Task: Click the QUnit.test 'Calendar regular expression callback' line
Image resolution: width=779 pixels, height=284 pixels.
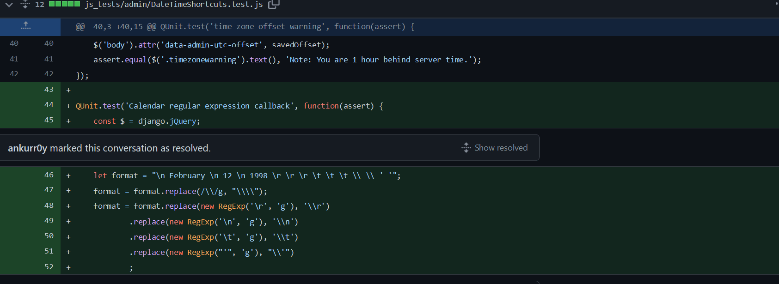Action: tap(229, 106)
